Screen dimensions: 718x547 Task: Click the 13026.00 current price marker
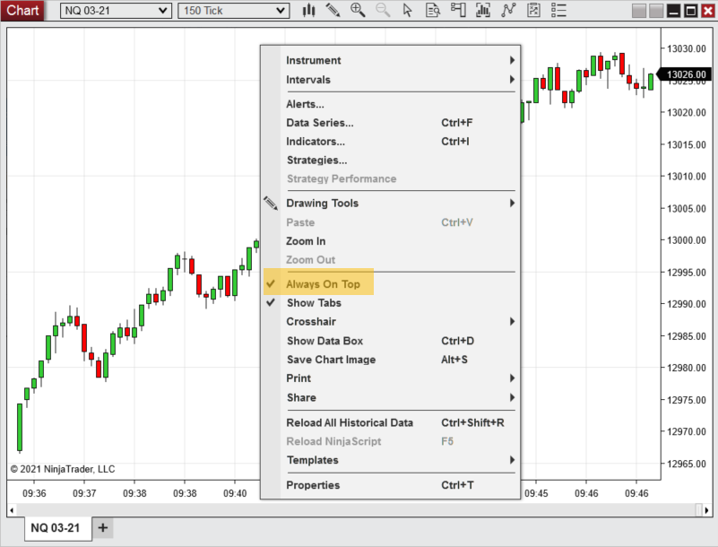[685, 74]
